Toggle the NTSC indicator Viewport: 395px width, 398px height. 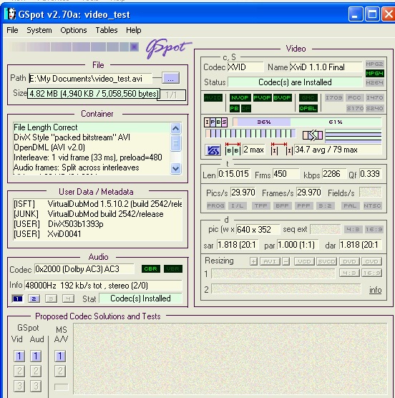[372, 205]
